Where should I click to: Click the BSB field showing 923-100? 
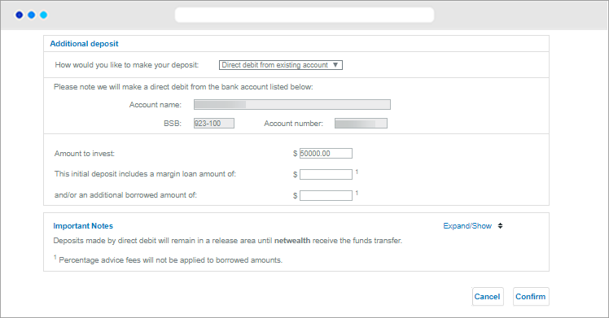[x=214, y=124]
